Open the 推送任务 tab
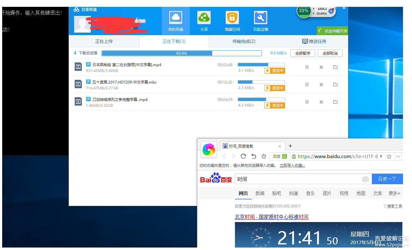The width and height of the screenshot is (412, 250). [314, 41]
